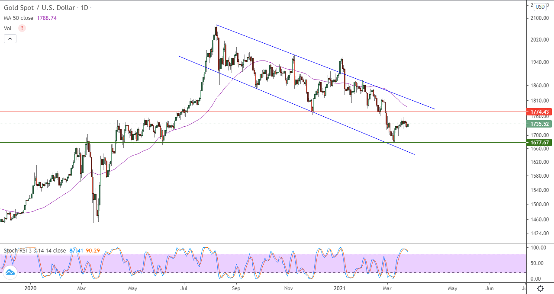Screen dimensions: 554x294
Task: Collapse the indicator legend with the arrow
Action: point(10,38)
